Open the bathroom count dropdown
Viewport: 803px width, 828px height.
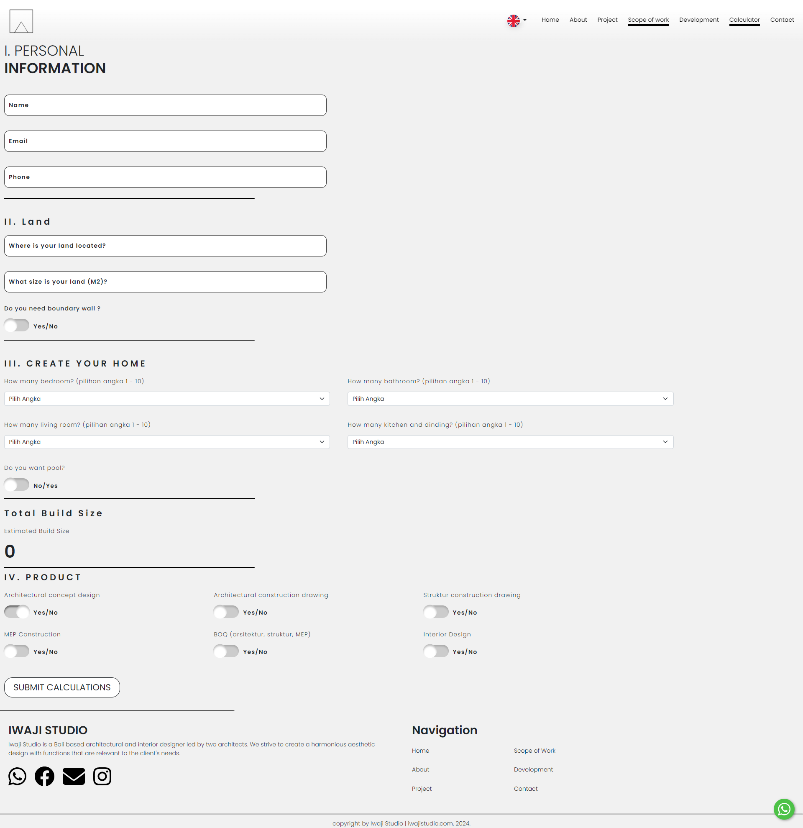tap(510, 399)
